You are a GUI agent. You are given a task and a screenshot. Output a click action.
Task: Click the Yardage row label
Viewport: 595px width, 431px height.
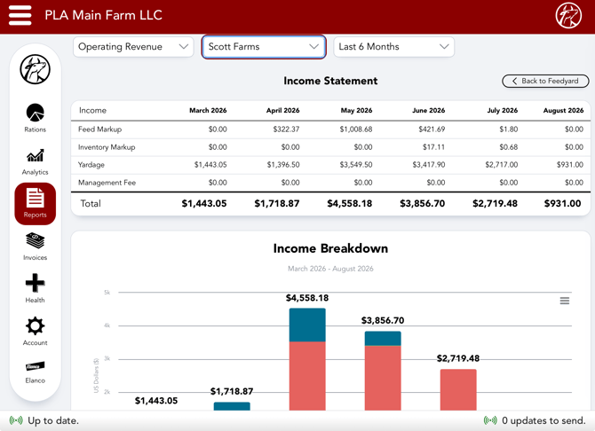click(x=91, y=165)
